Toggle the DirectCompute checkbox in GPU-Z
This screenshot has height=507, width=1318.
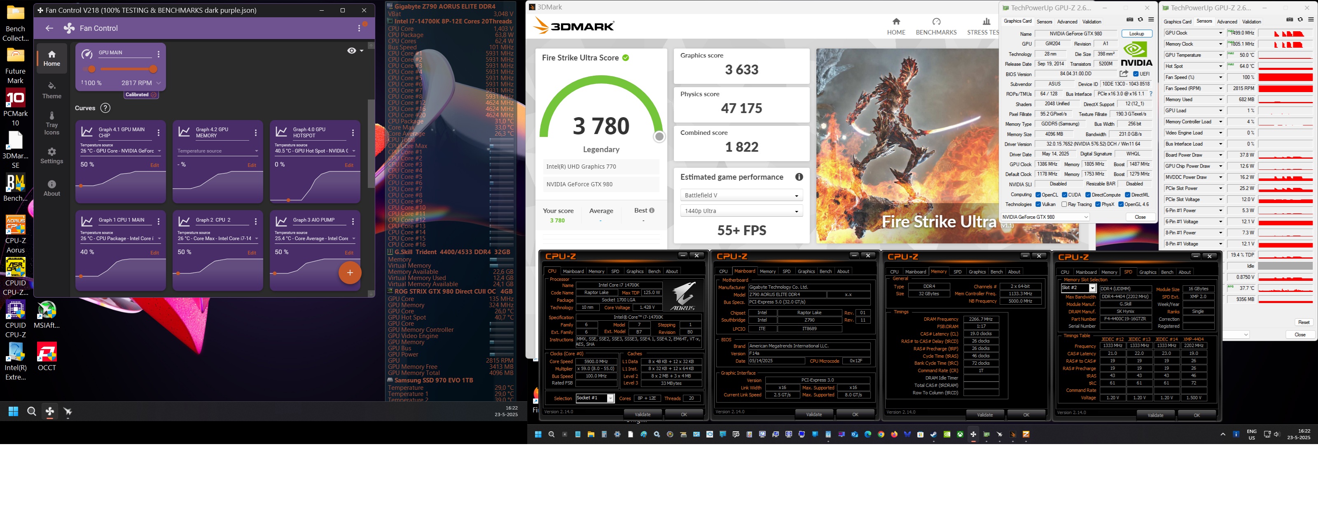click(x=1088, y=194)
